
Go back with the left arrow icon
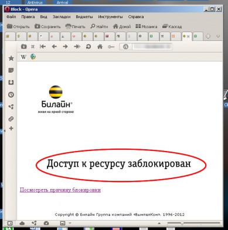point(55,47)
